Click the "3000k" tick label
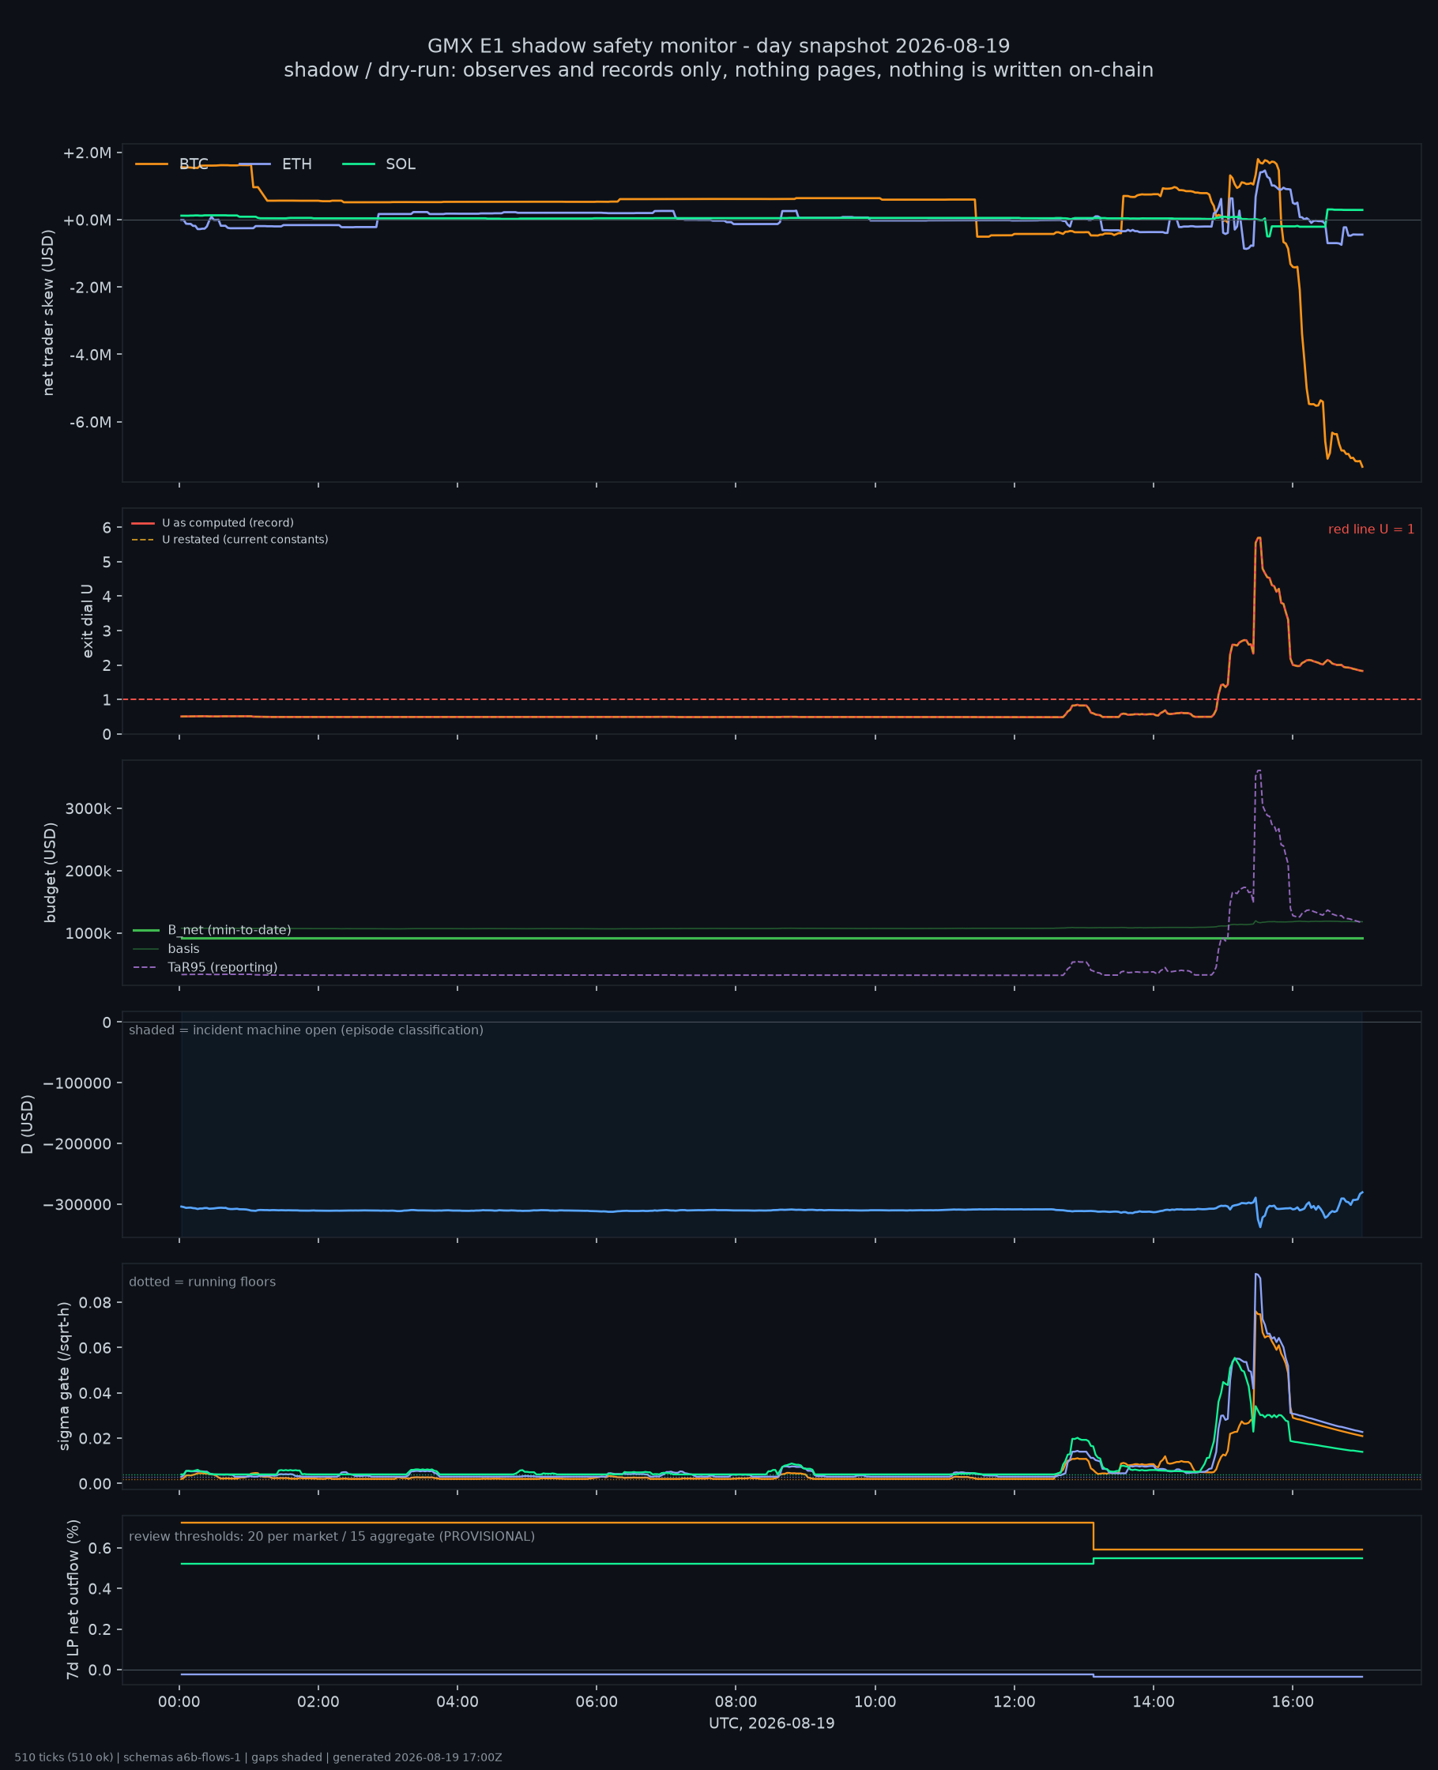 (88, 808)
